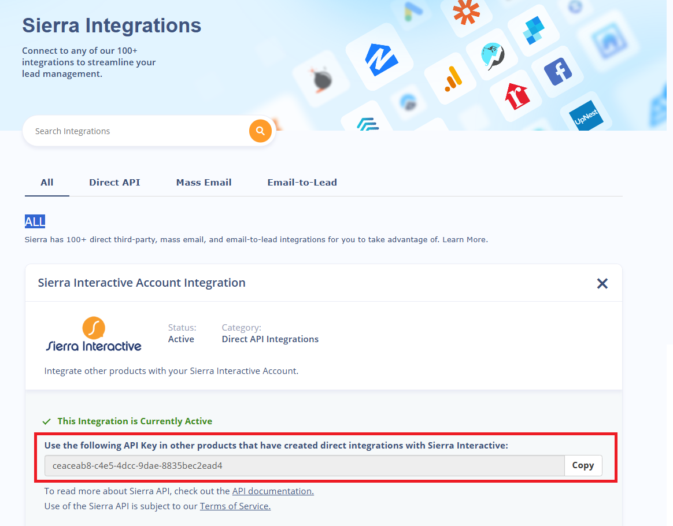Click the red Realtor house logo tile
The width and height of the screenshot is (673, 526).
[x=517, y=96]
